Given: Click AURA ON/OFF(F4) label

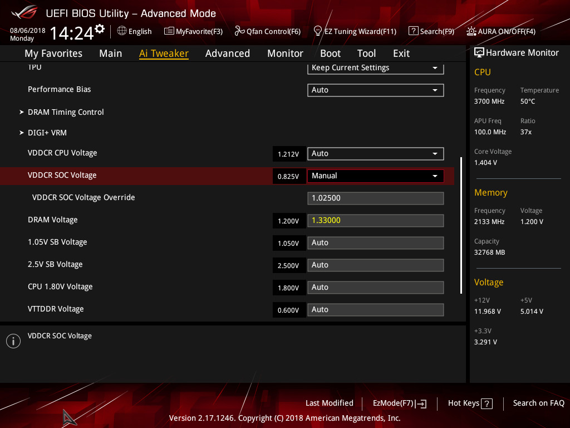Looking at the screenshot, I should tap(507, 32).
